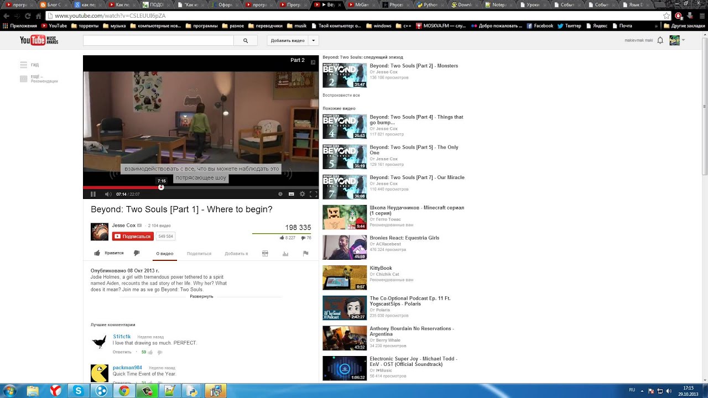Viewport: 708px width, 398px height.
Task: Reload the page with the refresh icon
Action: 27,16
